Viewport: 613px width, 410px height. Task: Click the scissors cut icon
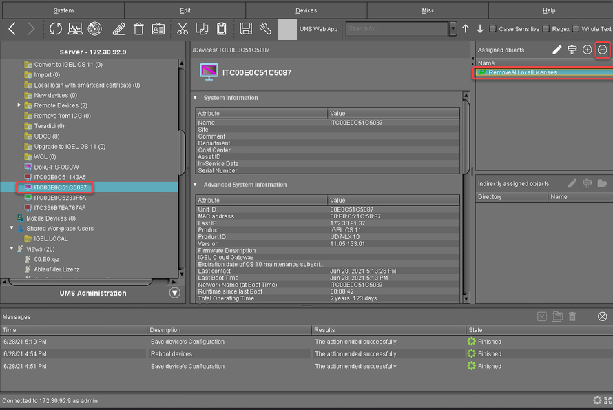tap(182, 29)
